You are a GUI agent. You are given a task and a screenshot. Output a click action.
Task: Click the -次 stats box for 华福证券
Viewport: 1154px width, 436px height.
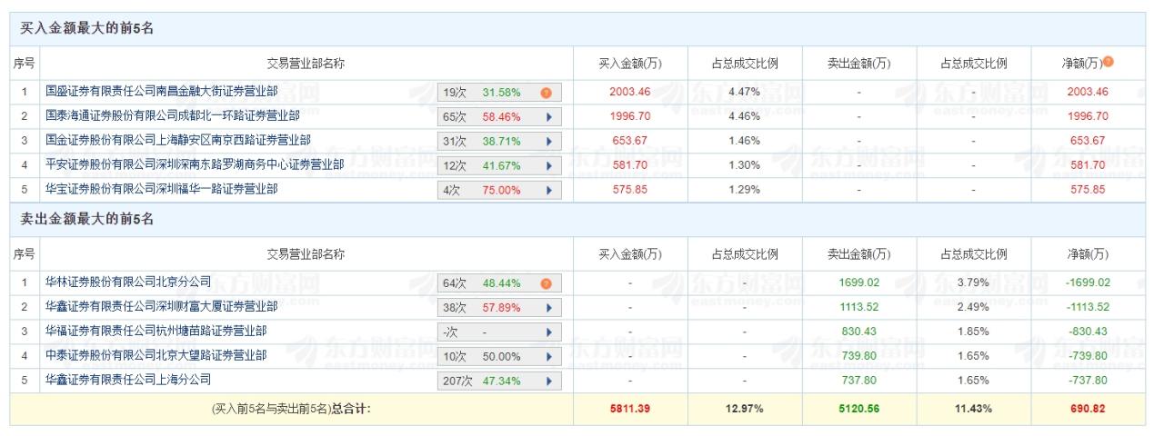(x=499, y=332)
